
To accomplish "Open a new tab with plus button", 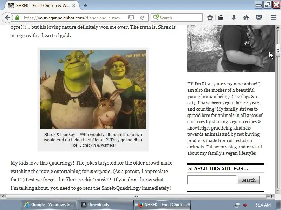I will 85,6.
